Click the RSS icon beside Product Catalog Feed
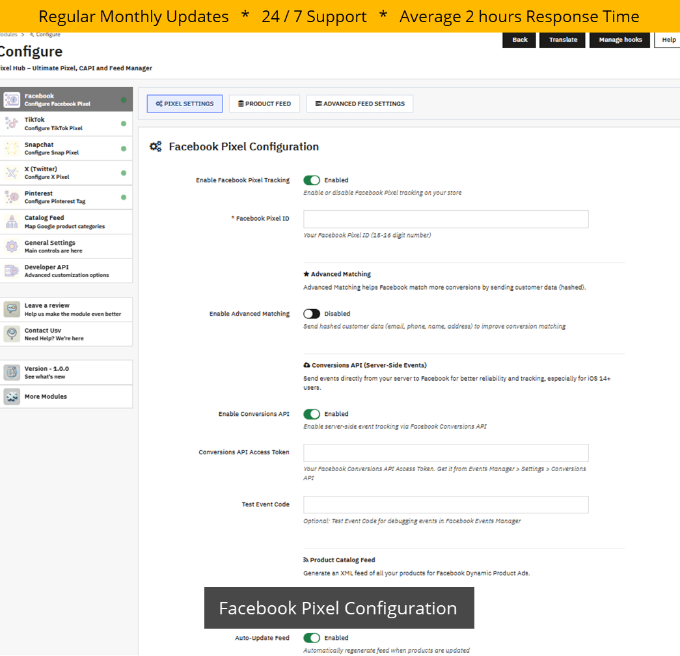The image size is (680, 656). tap(306, 560)
